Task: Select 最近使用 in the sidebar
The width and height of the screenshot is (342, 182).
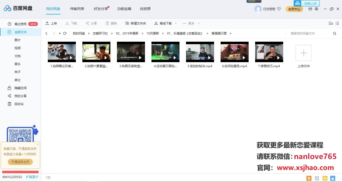Action: 20,24
